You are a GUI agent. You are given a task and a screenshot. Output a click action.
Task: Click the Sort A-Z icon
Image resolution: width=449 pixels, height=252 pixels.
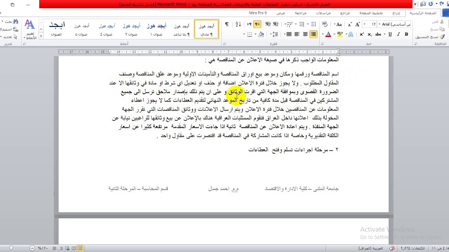tap(238, 24)
